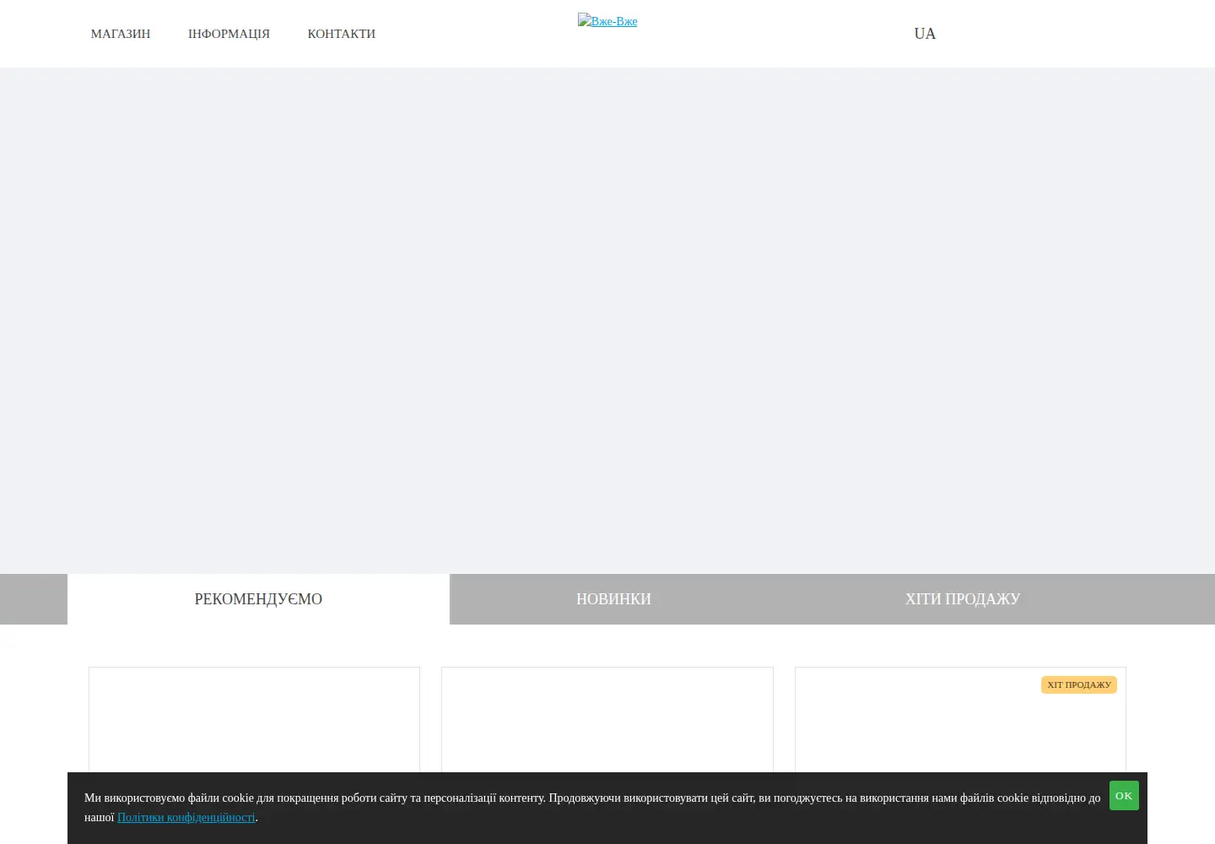This screenshot has height=844, width=1215.
Task: Switch to the ХІТИ ПРОДАЖУ tab
Action: pyautogui.click(x=963, y=599)
